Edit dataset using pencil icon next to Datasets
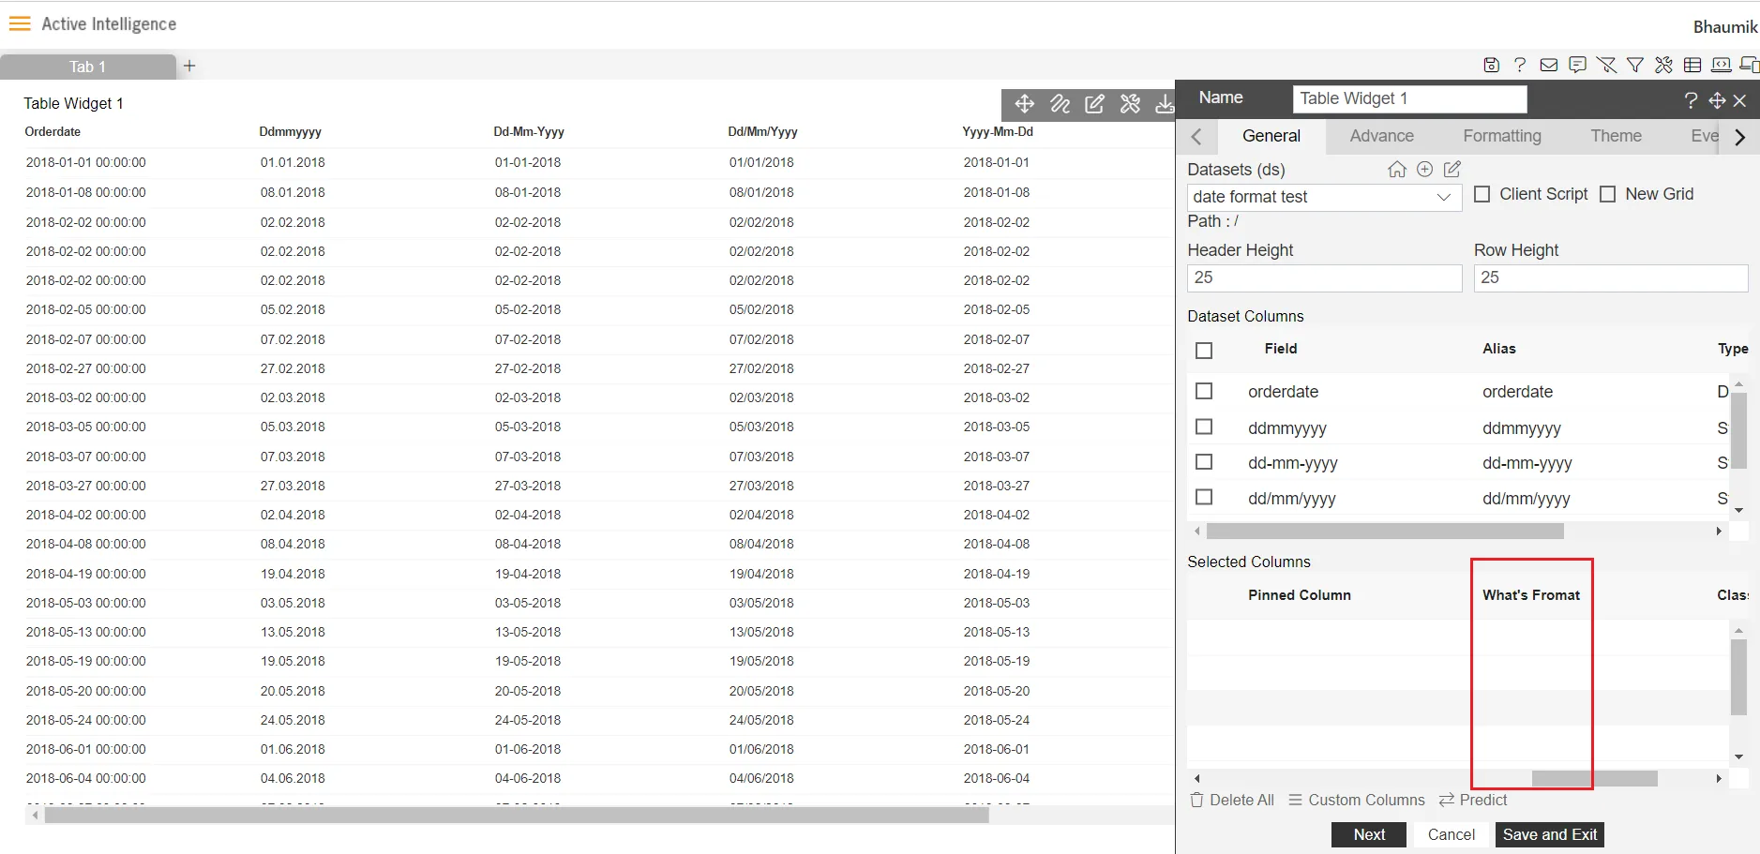Image resolution: width=1760 pixels, height=854 pixels. 1452,169
